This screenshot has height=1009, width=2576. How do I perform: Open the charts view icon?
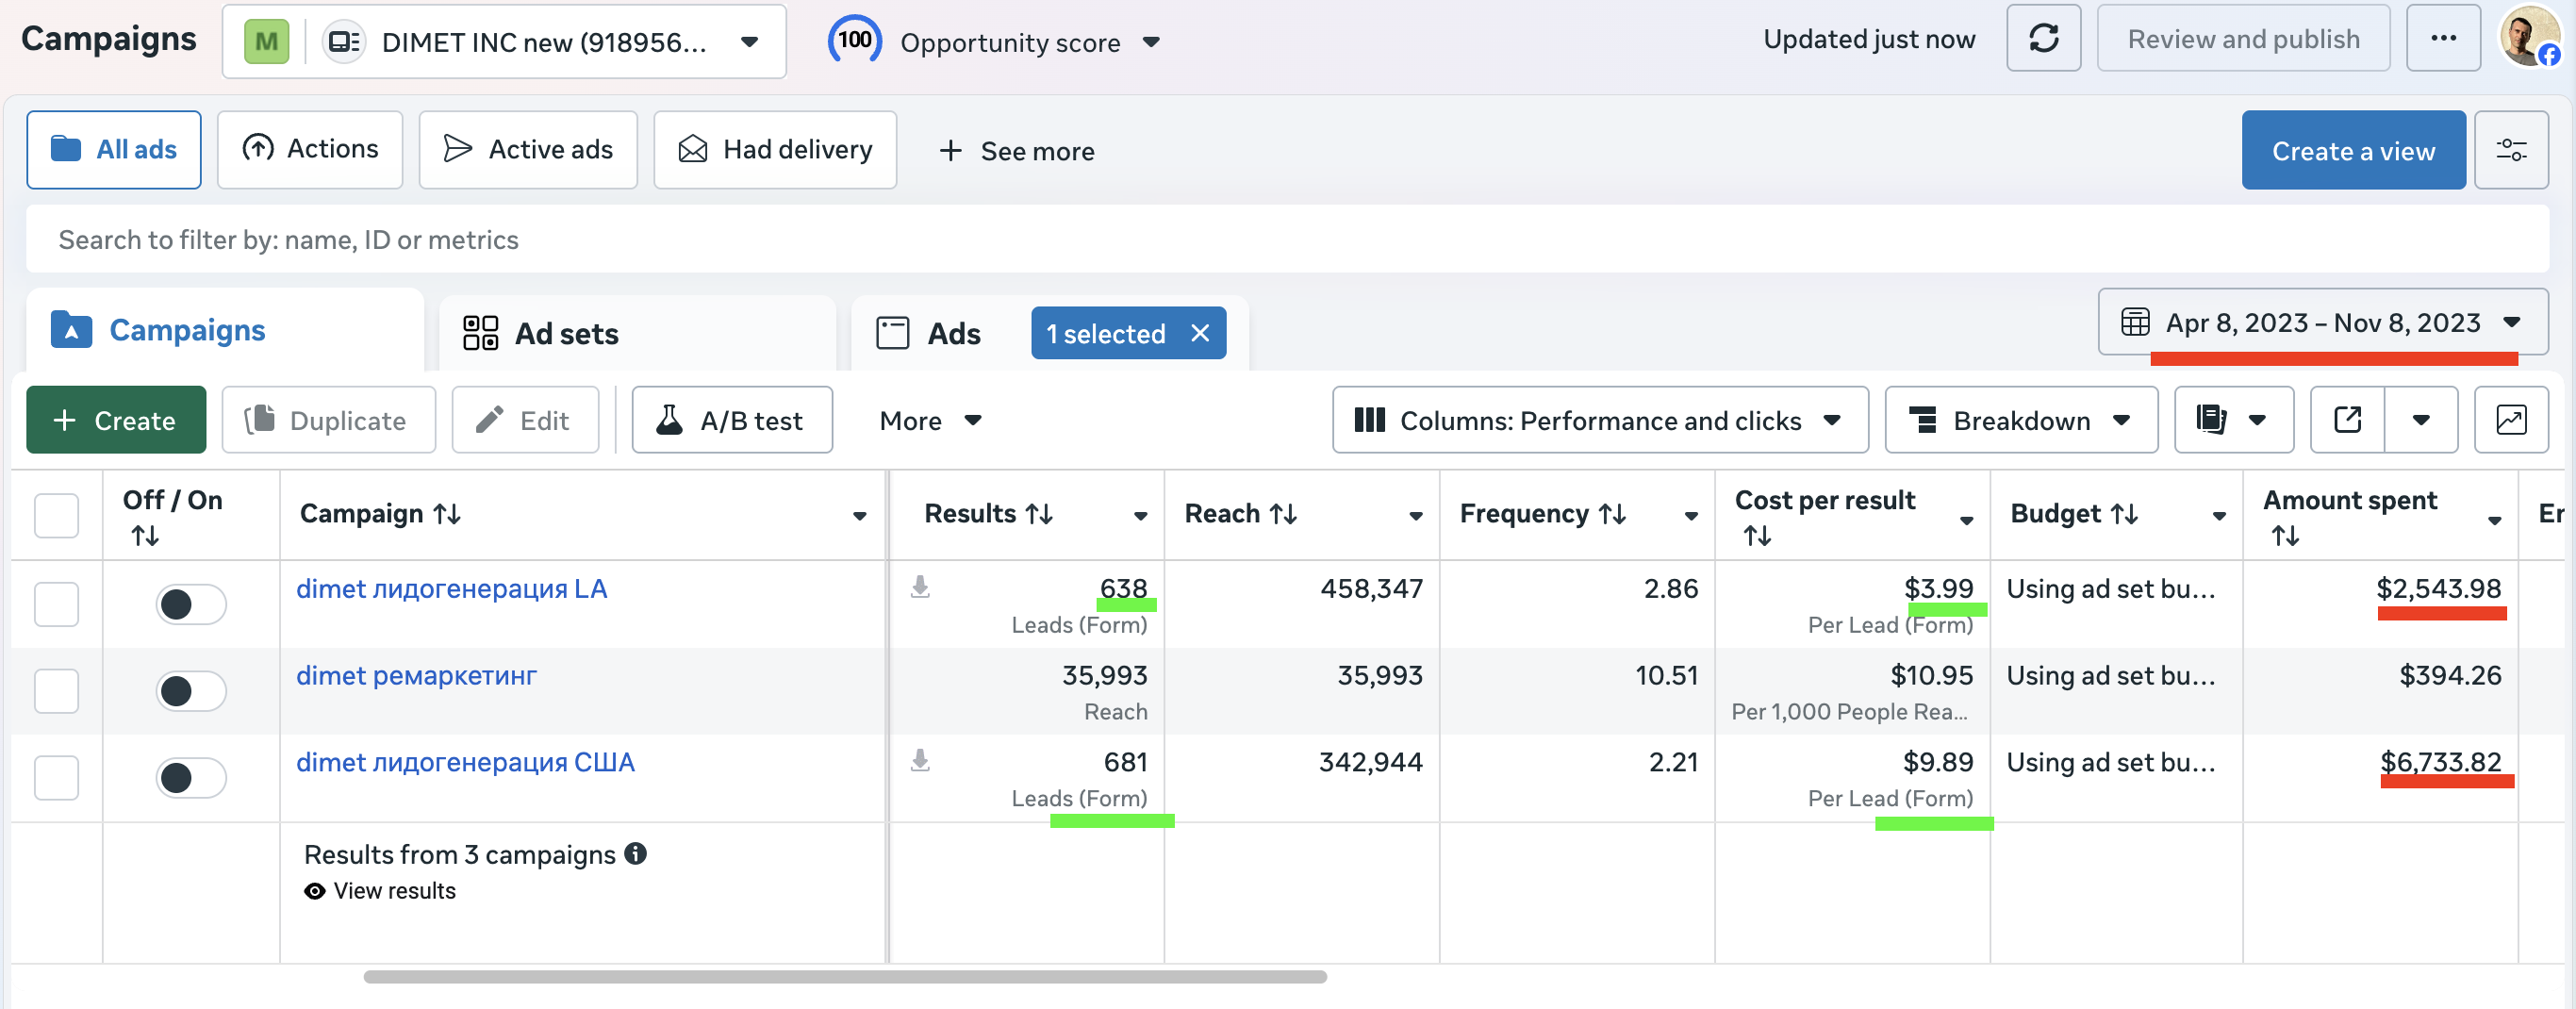(2510, 420)
